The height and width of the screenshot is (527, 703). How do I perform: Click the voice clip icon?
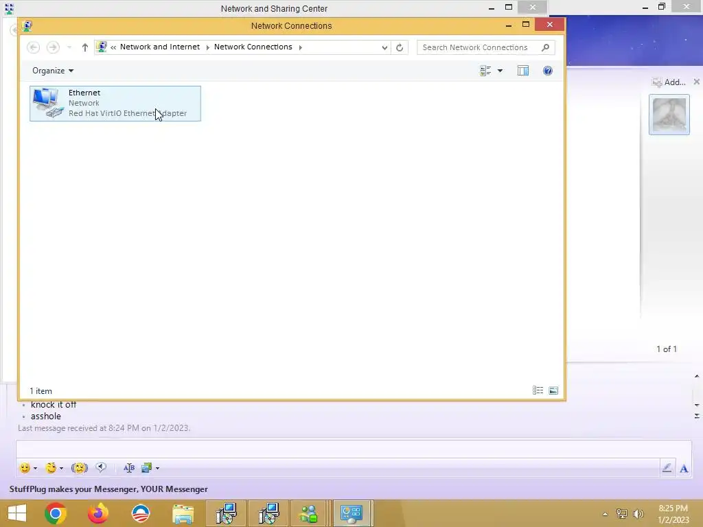[x=101, y=468]
